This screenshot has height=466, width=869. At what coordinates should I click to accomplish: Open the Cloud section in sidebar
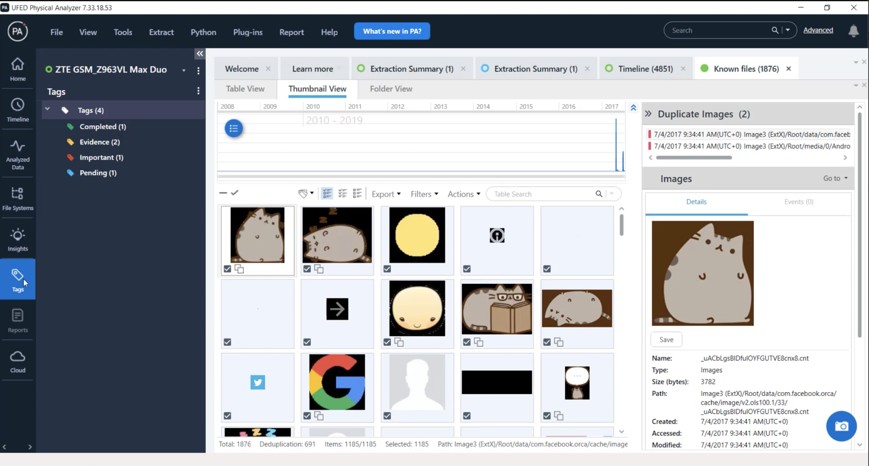17,362
